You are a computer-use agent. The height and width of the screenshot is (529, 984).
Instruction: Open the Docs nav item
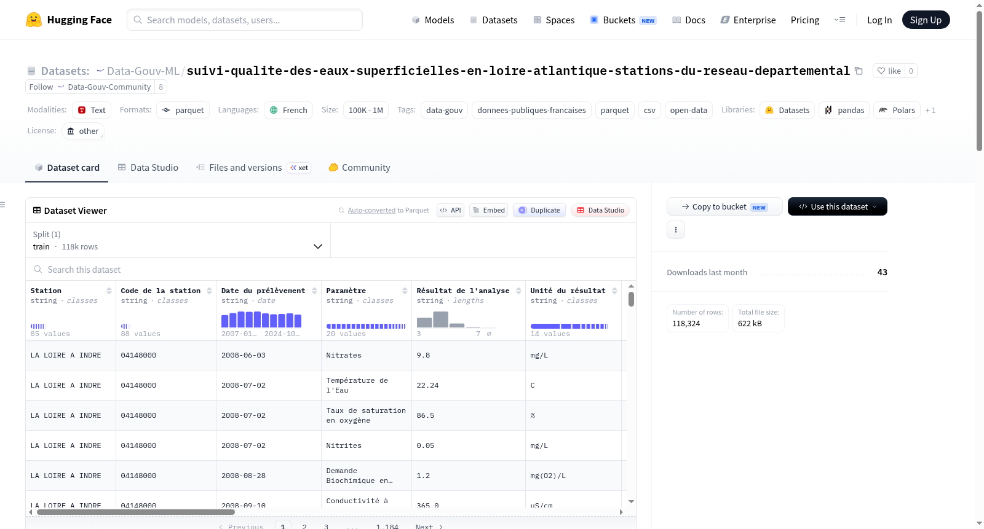(x=688, y=20)
